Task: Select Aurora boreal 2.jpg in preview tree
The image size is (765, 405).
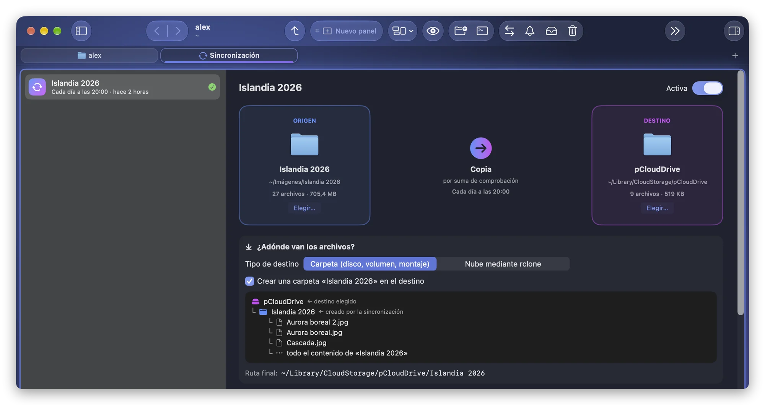Action: [317, 322]
